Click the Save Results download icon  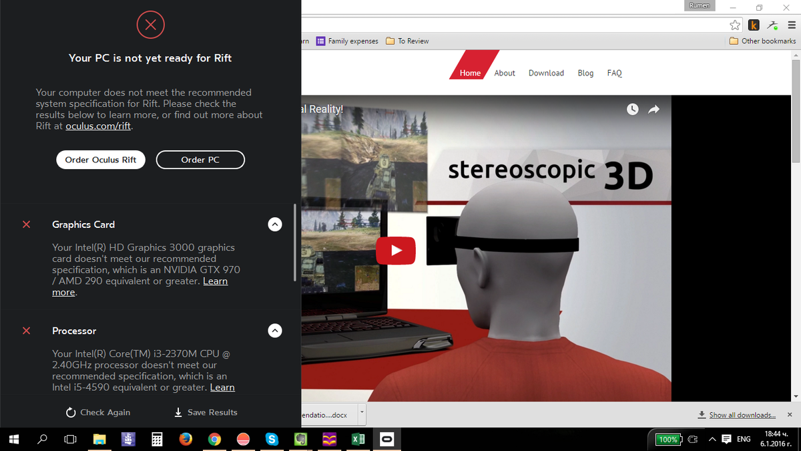point(178,412)
